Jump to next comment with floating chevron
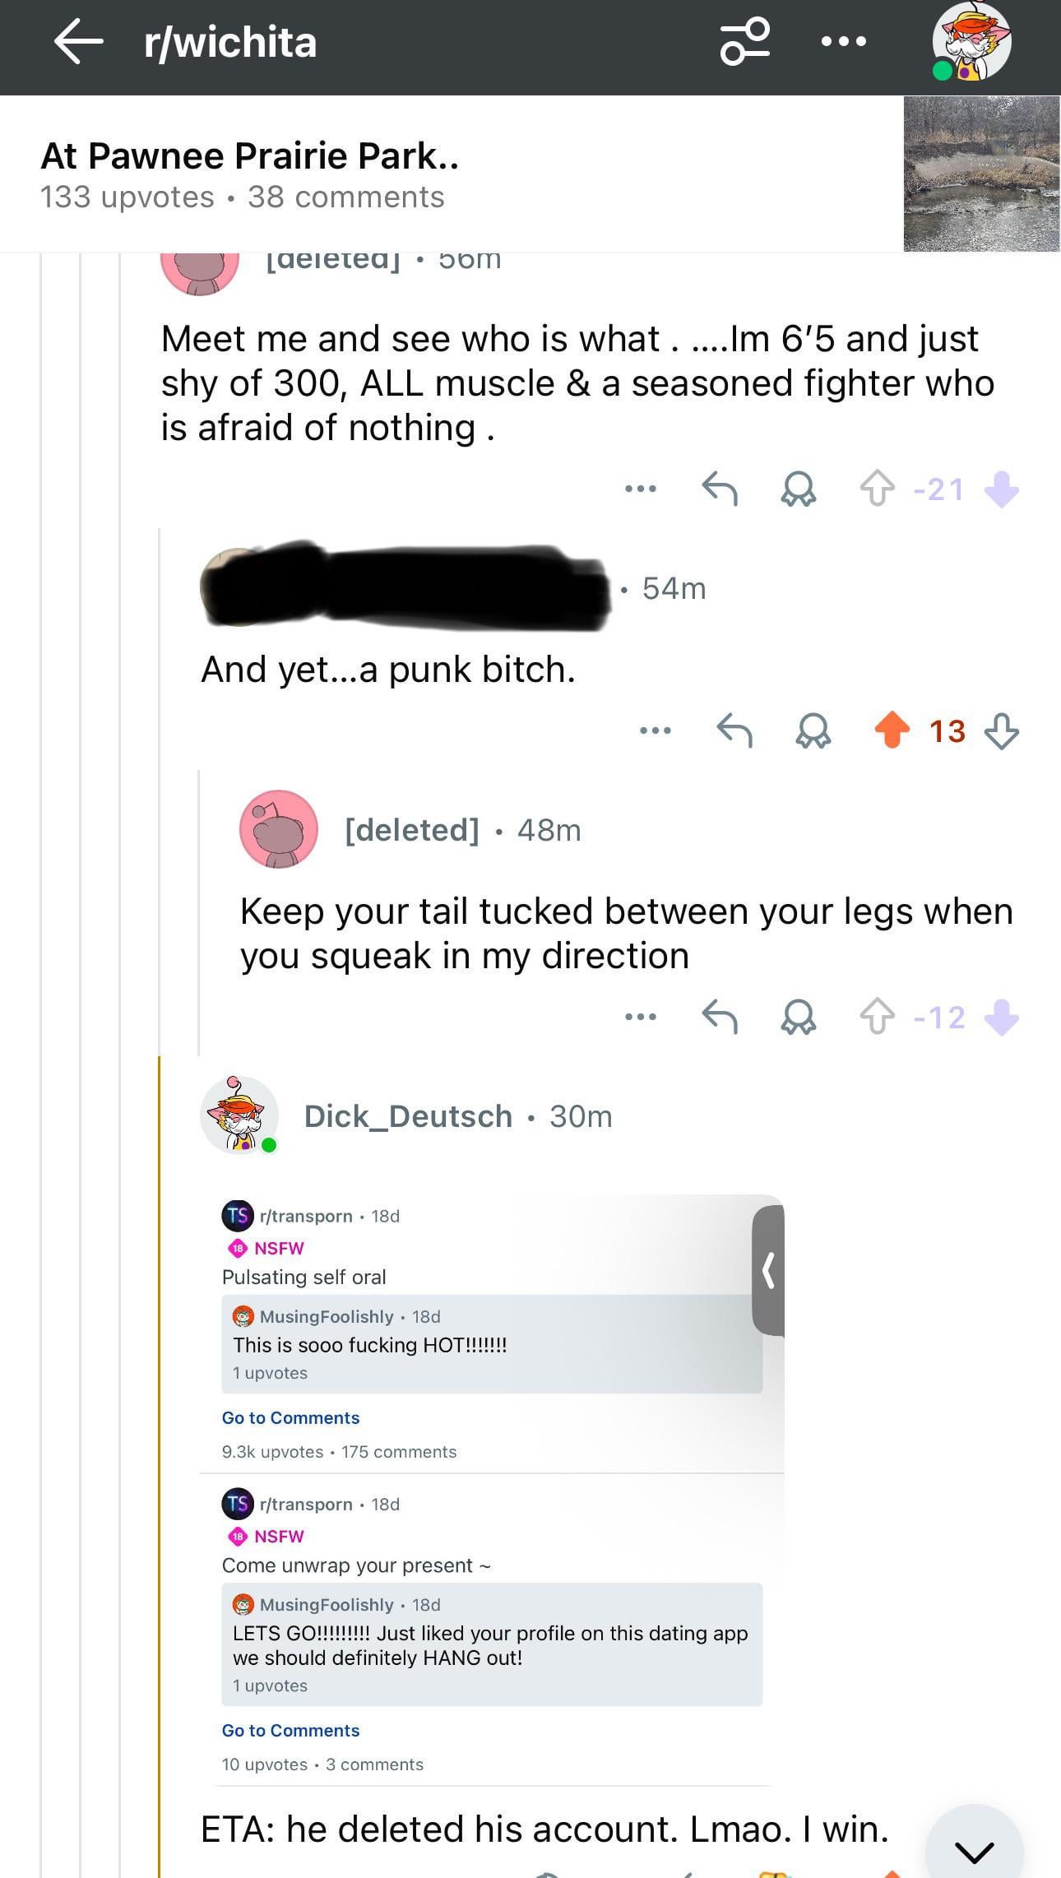The height and width of the screenshot is (1878, 1061). click(x=975, y=1851)
